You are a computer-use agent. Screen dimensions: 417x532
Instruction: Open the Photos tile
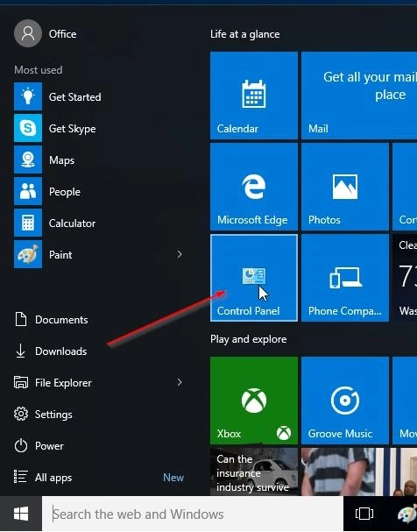[345, 187]
